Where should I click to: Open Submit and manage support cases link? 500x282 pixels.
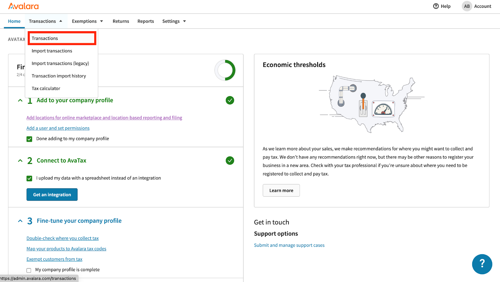coord(289,245)
